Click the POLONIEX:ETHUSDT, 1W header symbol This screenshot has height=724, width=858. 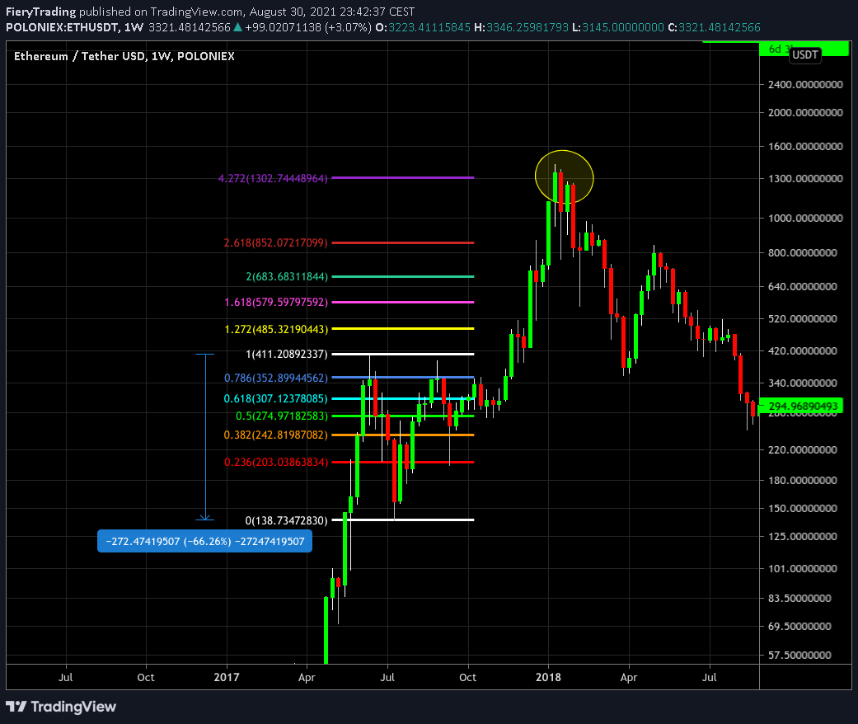tap(75, 27)
